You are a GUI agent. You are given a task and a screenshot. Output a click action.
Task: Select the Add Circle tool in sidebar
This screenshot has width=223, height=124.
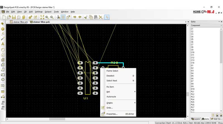(3, 79)
